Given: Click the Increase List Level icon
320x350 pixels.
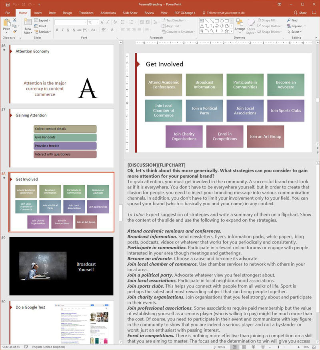Looking at the screenshot, I should pyautogui.click(x=148, y=22).
